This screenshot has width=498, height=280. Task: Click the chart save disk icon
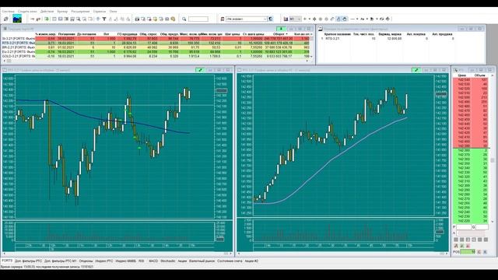point(286,19)
